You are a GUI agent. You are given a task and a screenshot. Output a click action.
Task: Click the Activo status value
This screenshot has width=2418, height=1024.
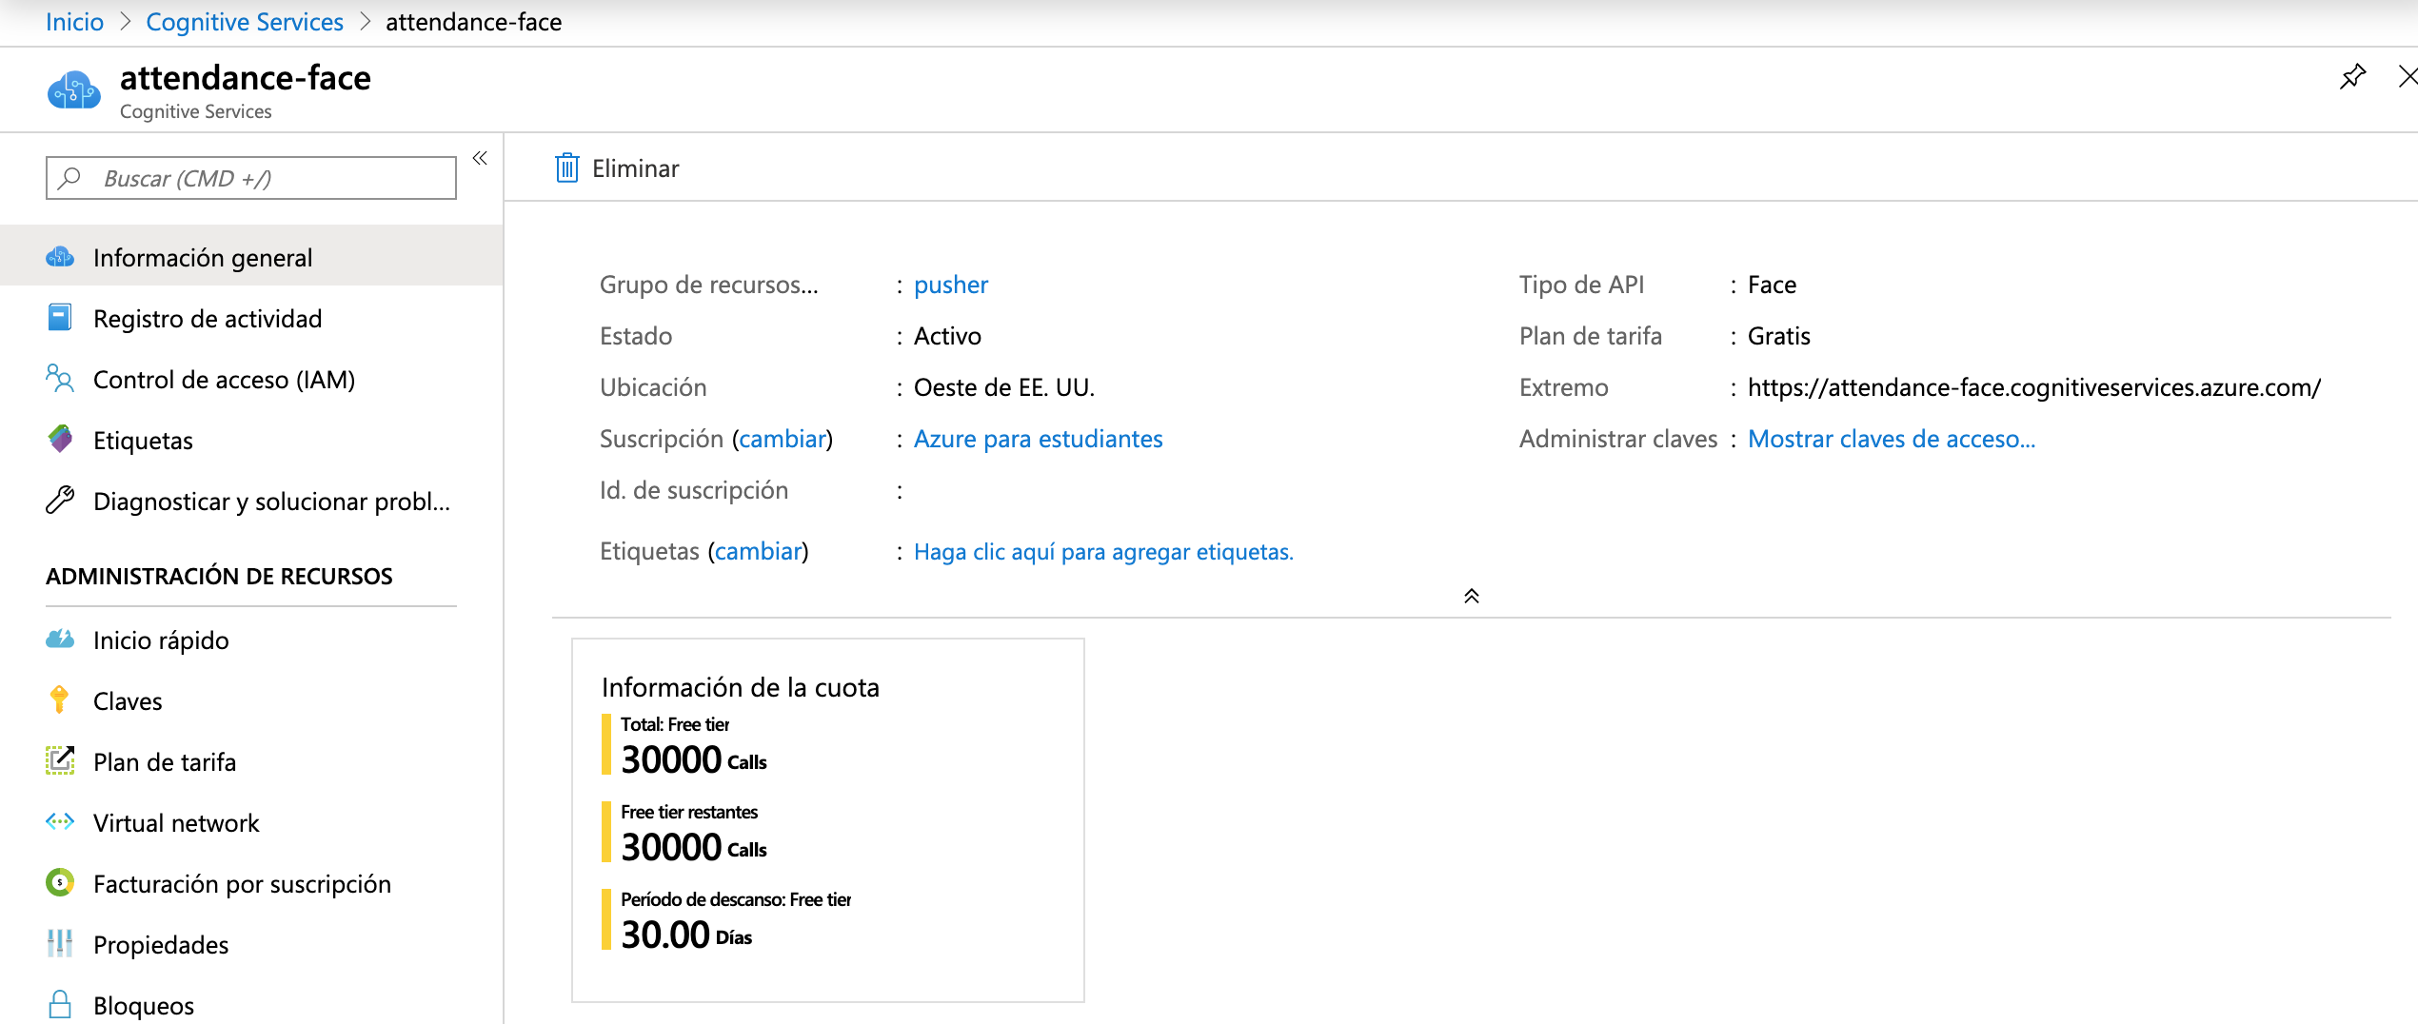click(x=947, y=336)
